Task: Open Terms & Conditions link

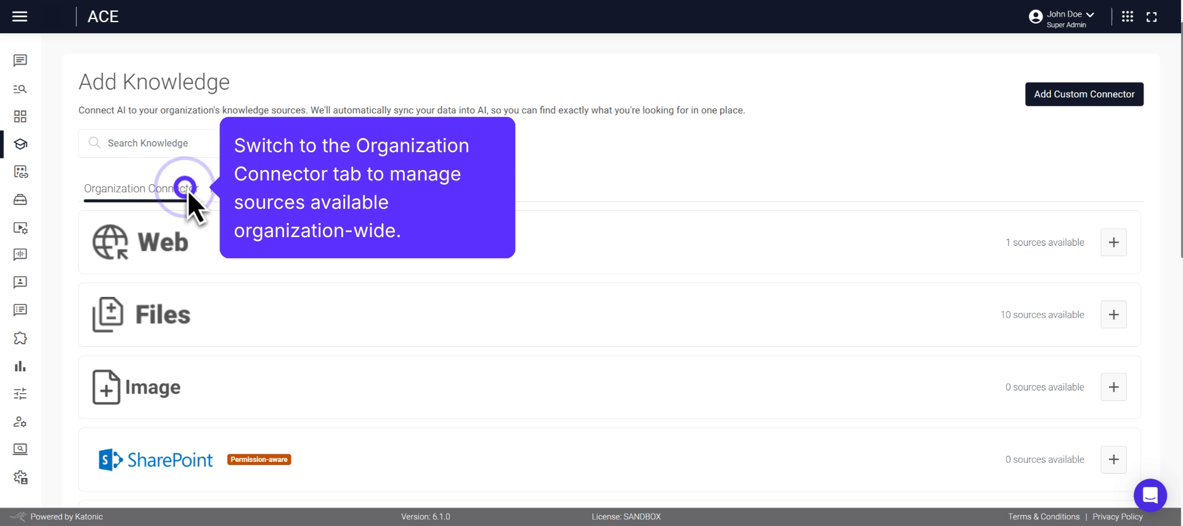Action: tap(1044, 517)
